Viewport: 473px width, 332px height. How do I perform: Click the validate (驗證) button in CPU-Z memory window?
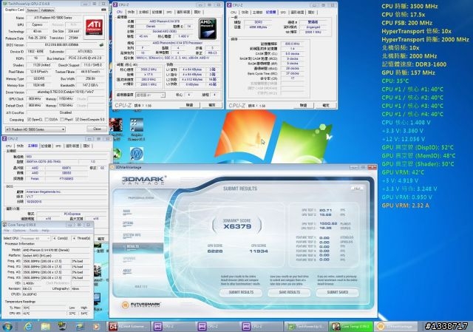(x=304, y=105)
